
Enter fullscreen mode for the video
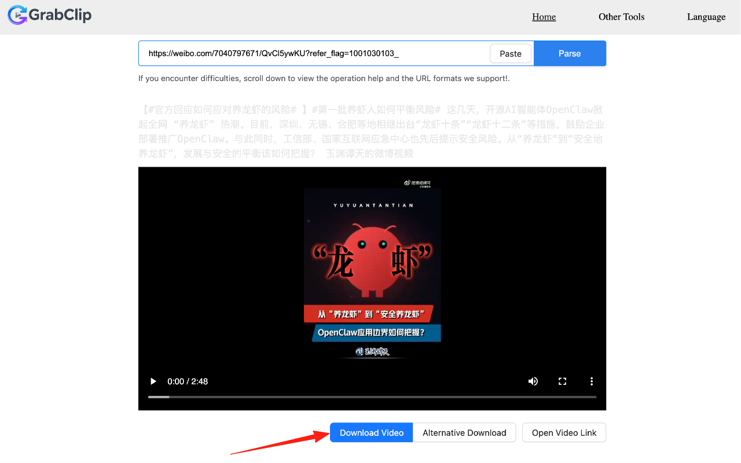562,381
